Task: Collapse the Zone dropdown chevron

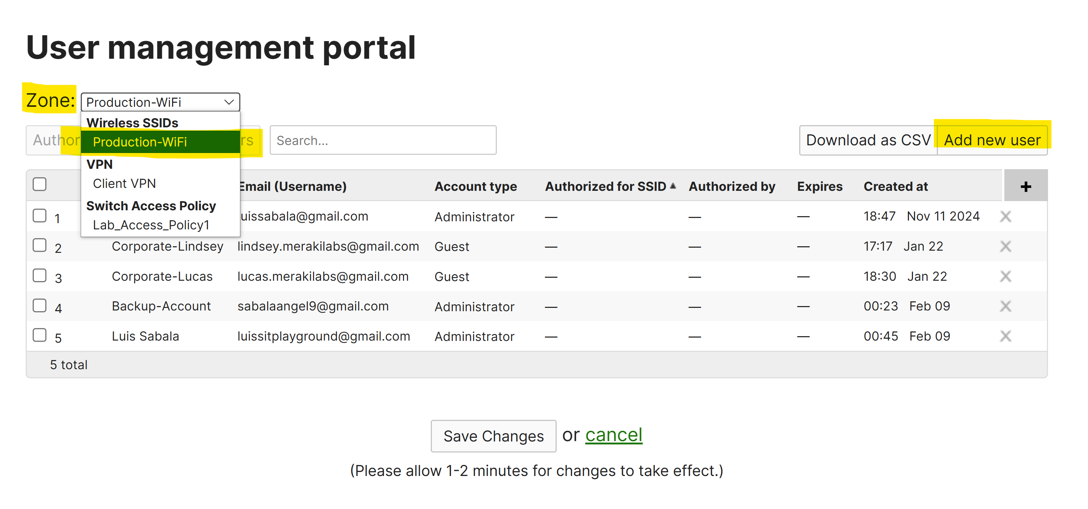Action: coord(229,102)
